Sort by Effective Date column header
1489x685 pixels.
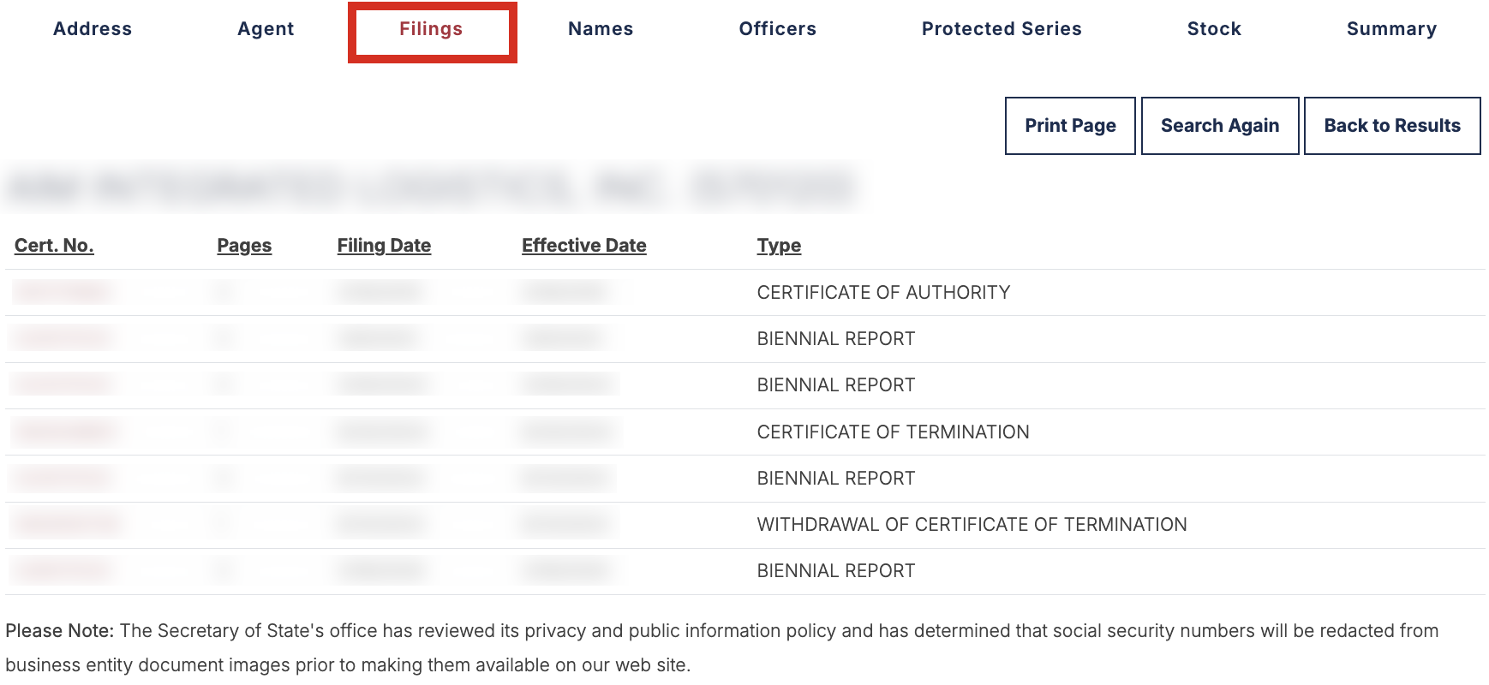pyautogui.click(x=583, y=246)
